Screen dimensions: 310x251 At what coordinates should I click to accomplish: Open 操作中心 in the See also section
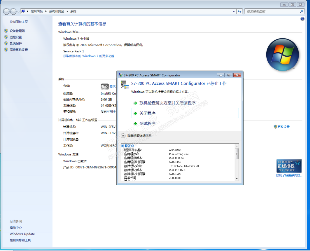pyautogui.click(x=16, y=228)
